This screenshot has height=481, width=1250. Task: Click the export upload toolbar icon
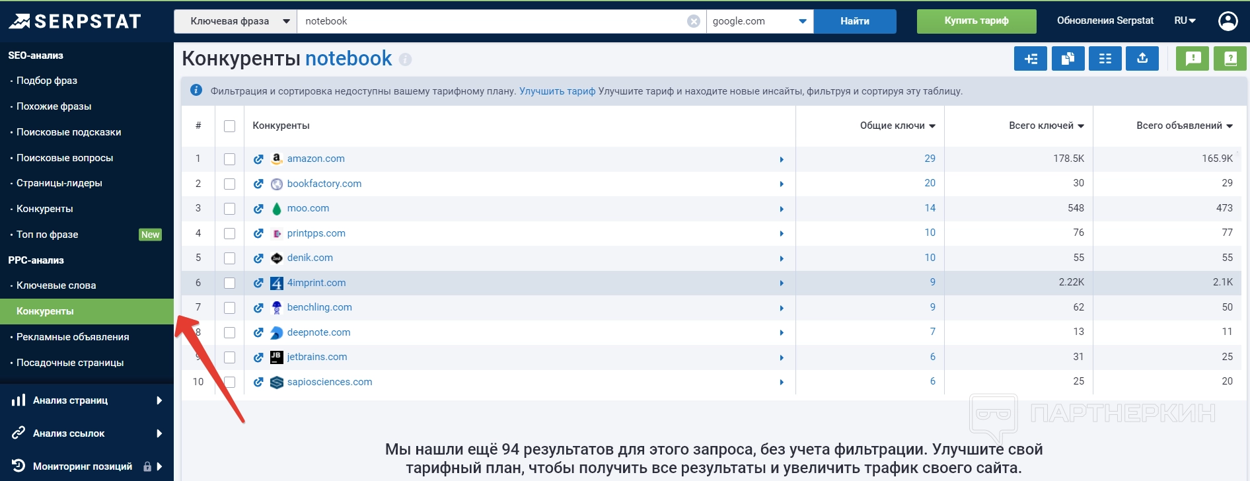pos(1142,59)
